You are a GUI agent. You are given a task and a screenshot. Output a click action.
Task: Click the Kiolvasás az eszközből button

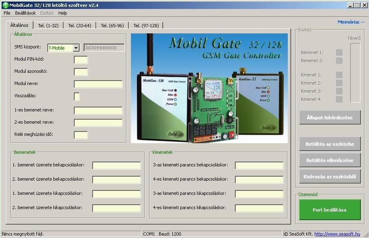pyautogui.click(x=330, y=177)
